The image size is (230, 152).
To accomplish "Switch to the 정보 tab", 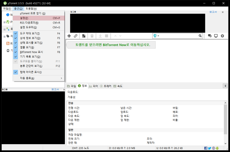I will (82, 86).
